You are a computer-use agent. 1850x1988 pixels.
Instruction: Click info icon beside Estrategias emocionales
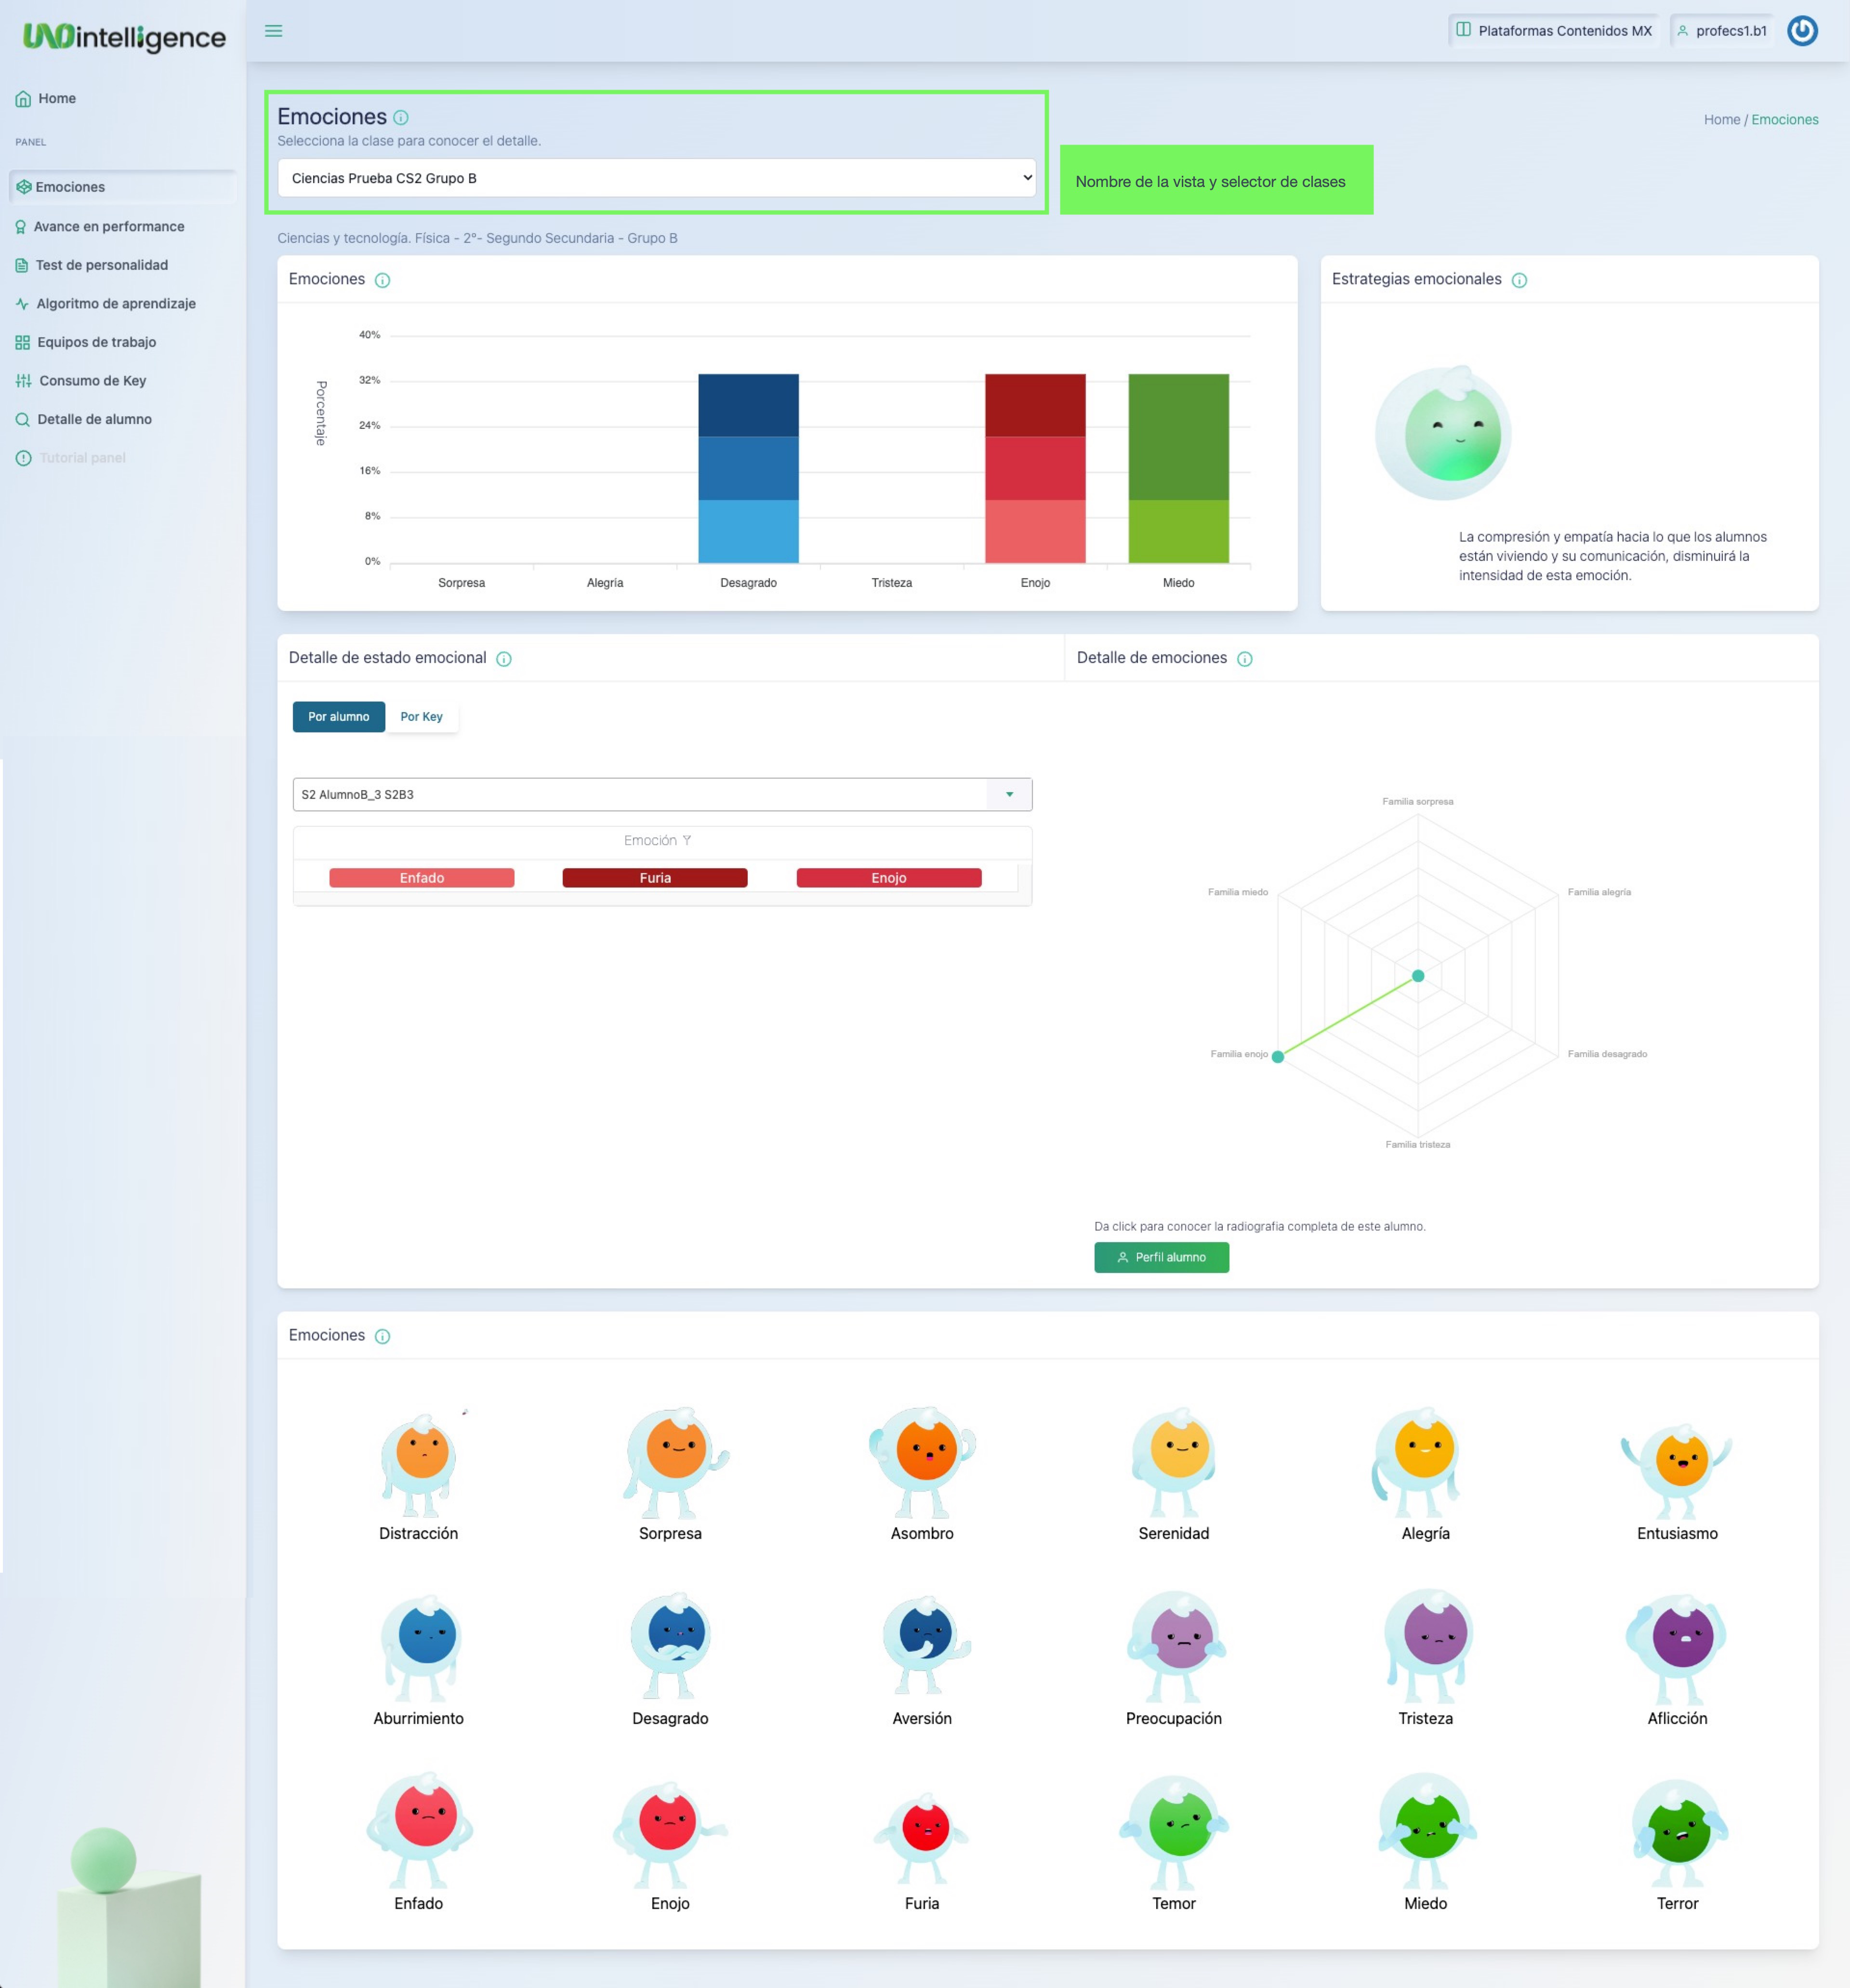point(1519,280)
